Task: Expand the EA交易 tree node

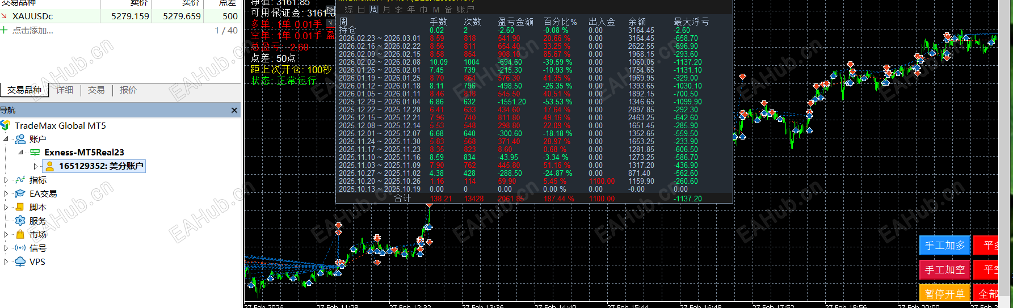Action: [6, 193]
